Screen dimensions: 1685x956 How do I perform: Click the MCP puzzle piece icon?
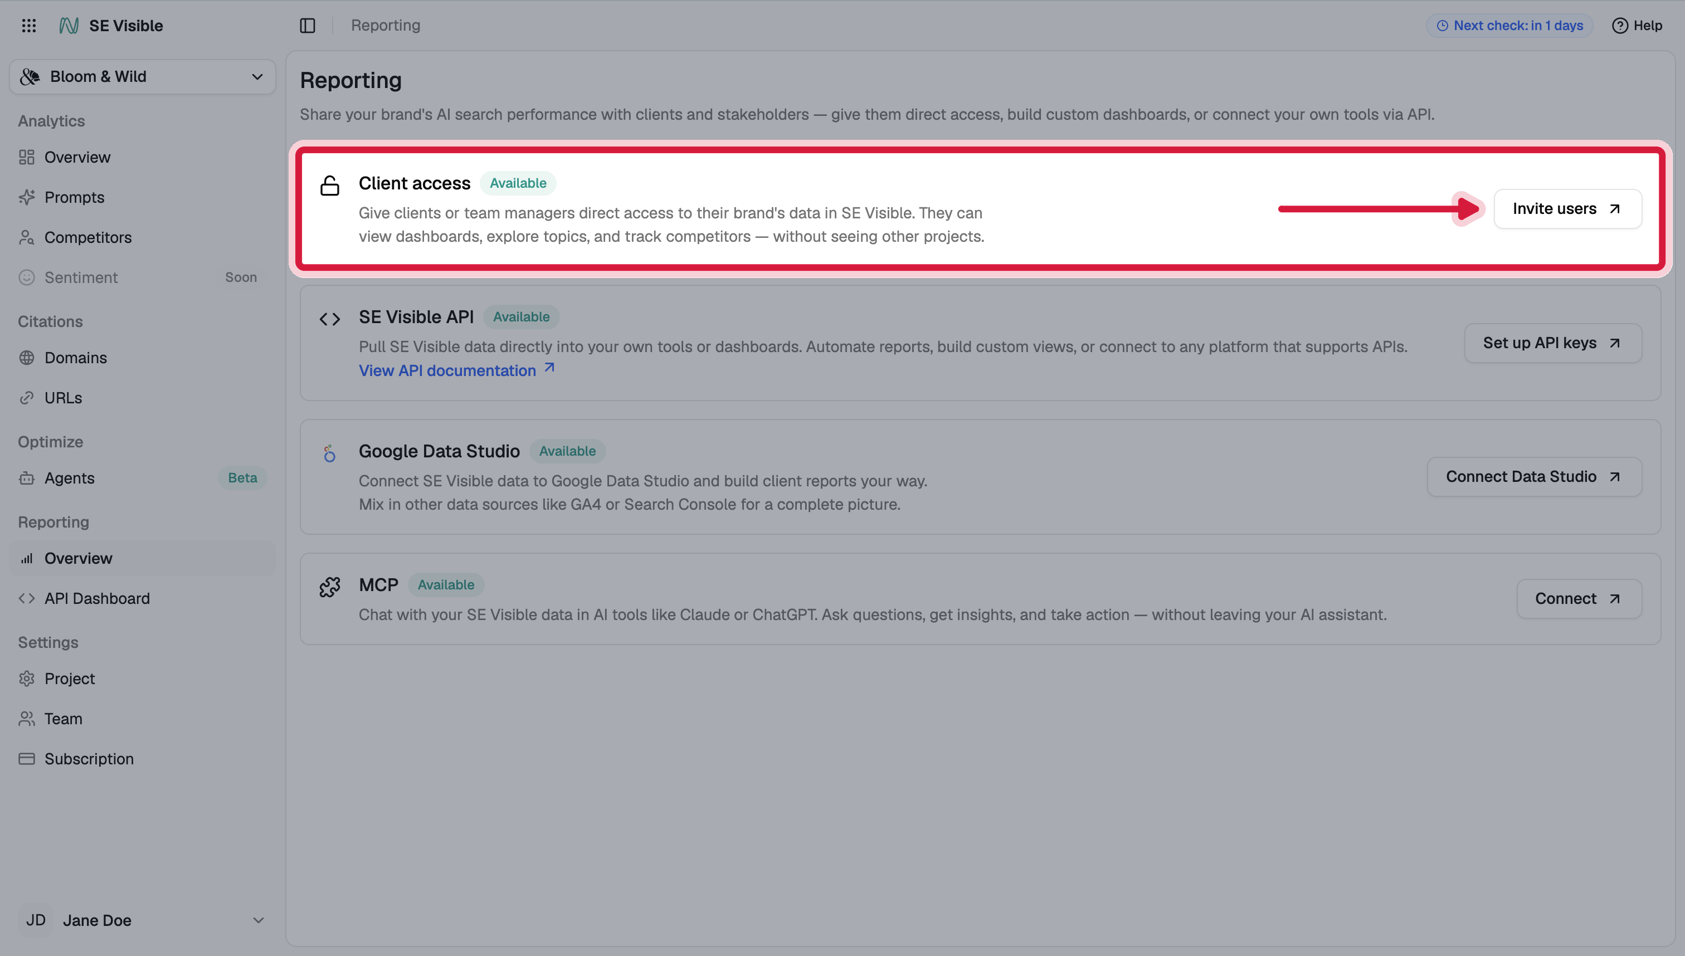click(x=330, y=587)
